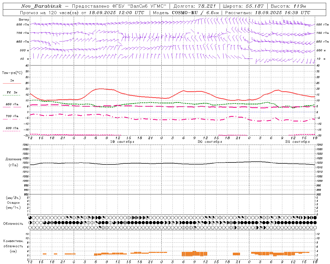This screenshot has height=264, width=330.
Task: Click the 850 гПа temperature legend entry
Action: (12, 104)
